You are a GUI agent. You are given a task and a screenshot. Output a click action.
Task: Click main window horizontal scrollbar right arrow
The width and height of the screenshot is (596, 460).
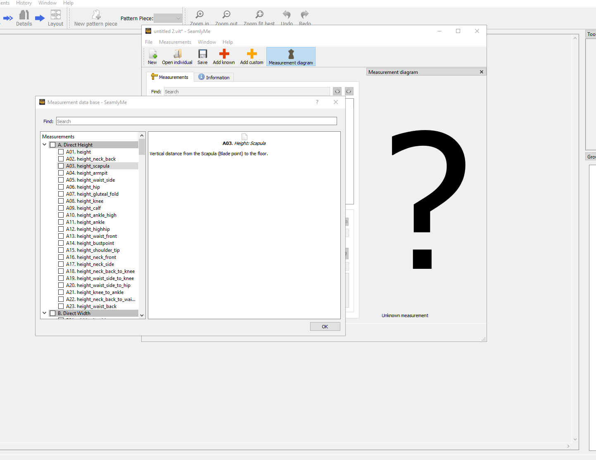568,446
